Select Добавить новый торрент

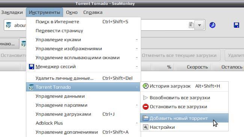184,118
